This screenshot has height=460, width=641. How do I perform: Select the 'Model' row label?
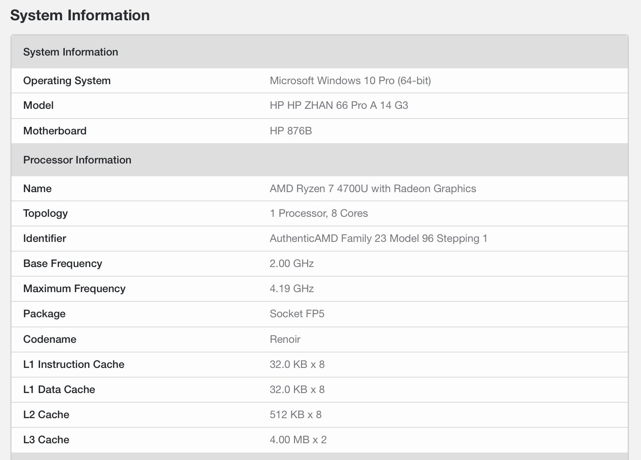(x=38, y=105)
